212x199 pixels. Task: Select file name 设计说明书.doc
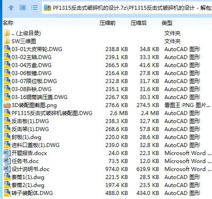tap(30, 169)
